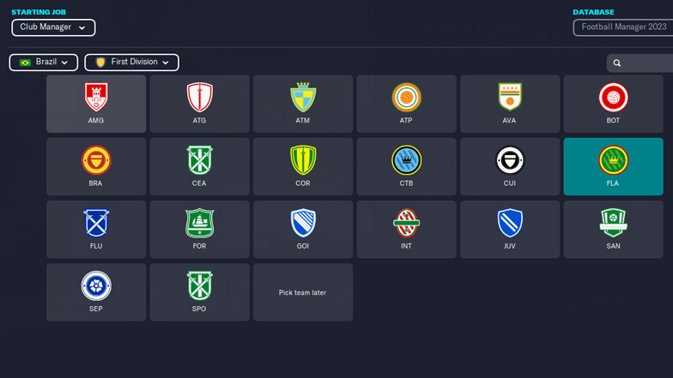Select the SPO green shield
The height and width of the screenshot is (378, 673).
coord(199,285)
